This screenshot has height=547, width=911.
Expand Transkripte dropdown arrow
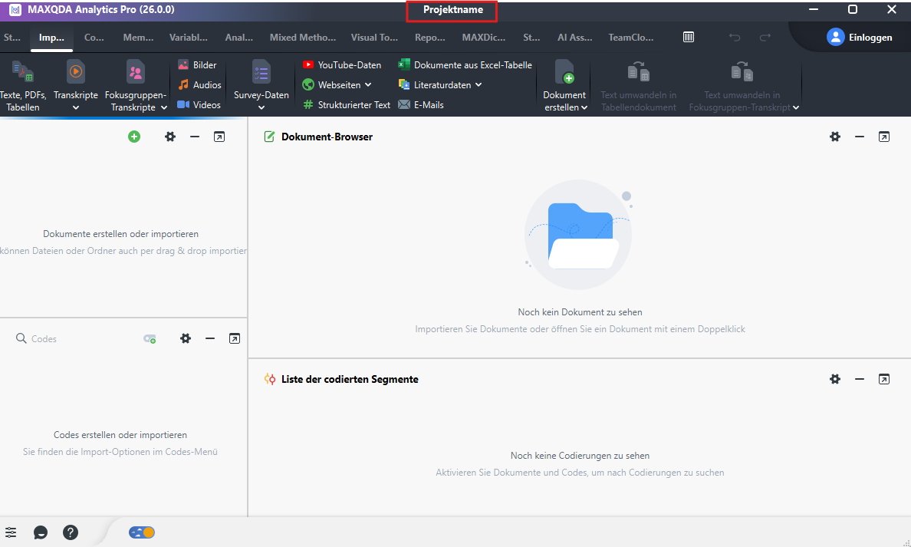pyautogui.click(x=75, y=107)
